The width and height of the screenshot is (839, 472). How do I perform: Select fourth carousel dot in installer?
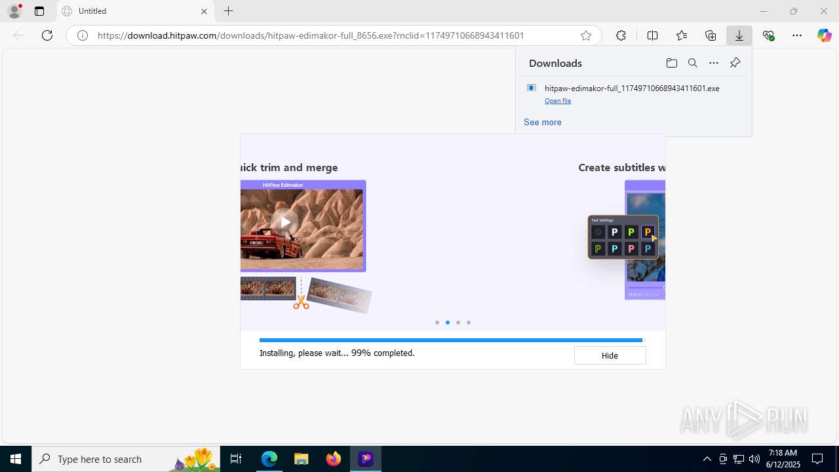point(469,323)
